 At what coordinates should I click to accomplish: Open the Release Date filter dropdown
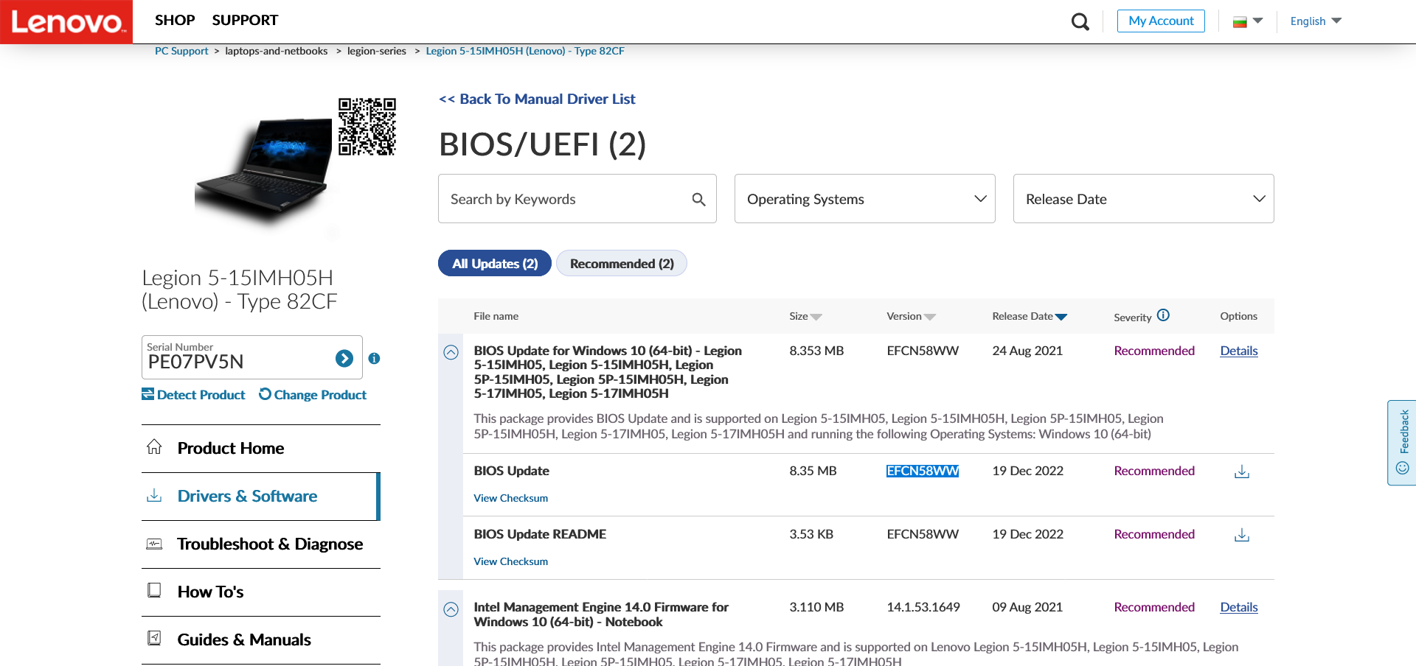pos(1143,199)
